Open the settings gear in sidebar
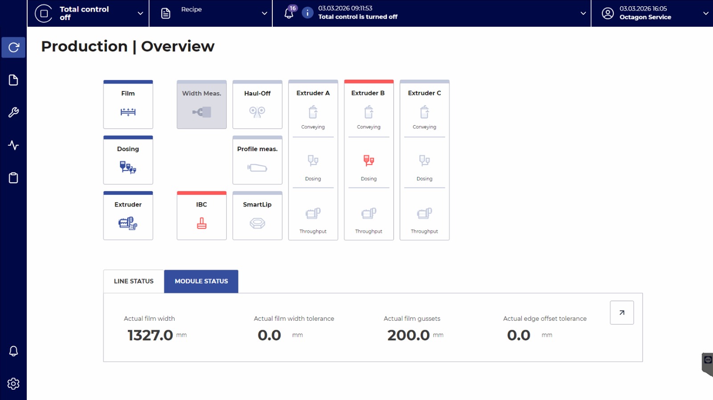Image resolution: width=713 pixels, height=400 pixels. pyautogui.click(x=13, y=384)
